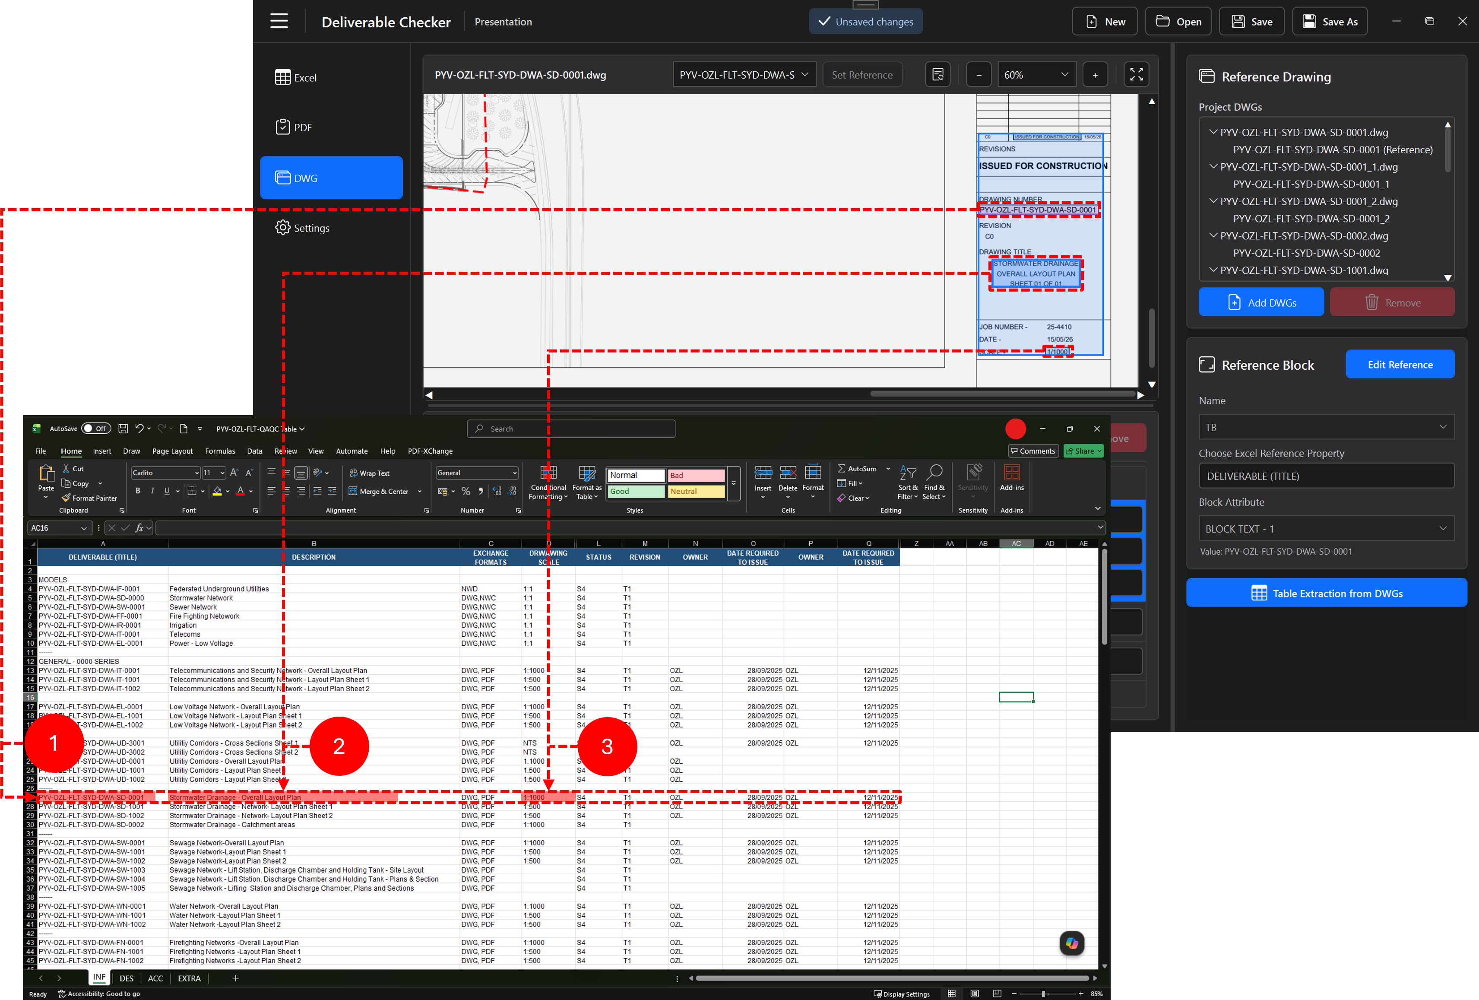This screenshot has height=1000, width=1479.
Task: Toggle Underline formatting in Excel
Action: click(x=167, y=491)
